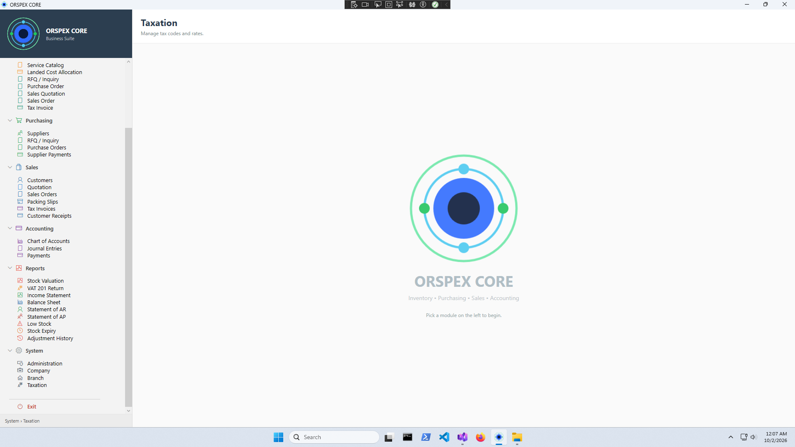795x447 pixels.
Task: Click the Statement of AR icon
Action: pos(20,309)
